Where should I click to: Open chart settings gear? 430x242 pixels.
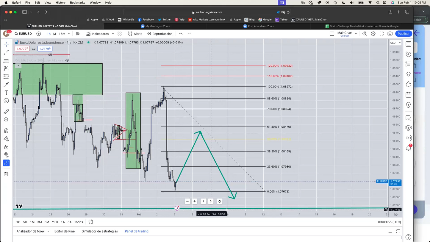pyautogui.click(x=373, y=34)
